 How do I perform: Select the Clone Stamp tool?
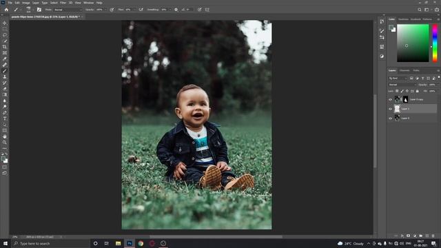click(x=5, y=76)
